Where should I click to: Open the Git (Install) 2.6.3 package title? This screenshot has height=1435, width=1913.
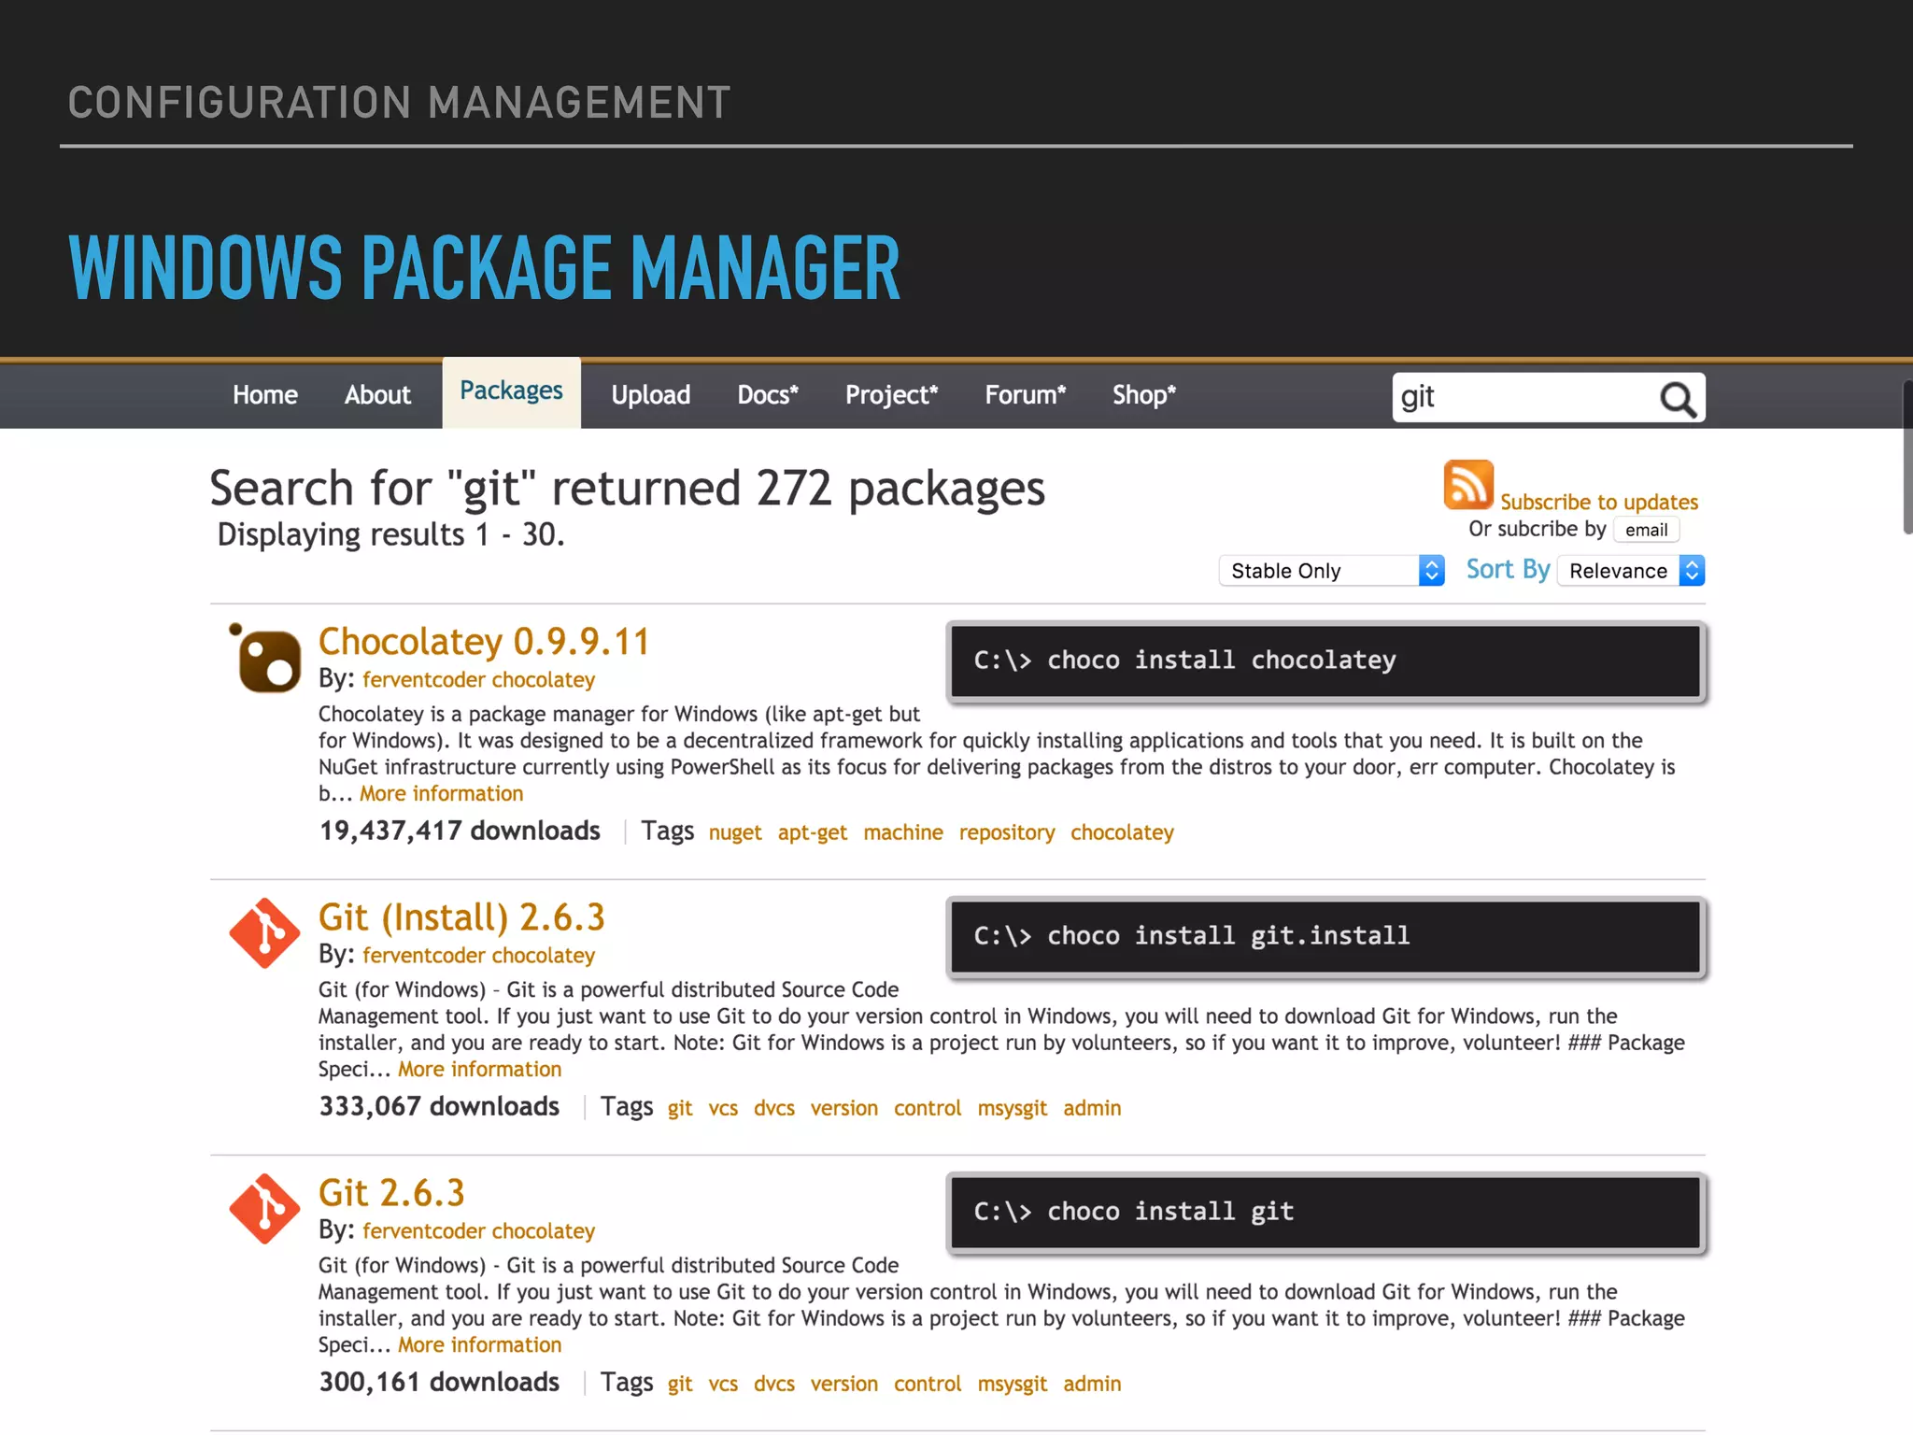(x=461, y=917)
